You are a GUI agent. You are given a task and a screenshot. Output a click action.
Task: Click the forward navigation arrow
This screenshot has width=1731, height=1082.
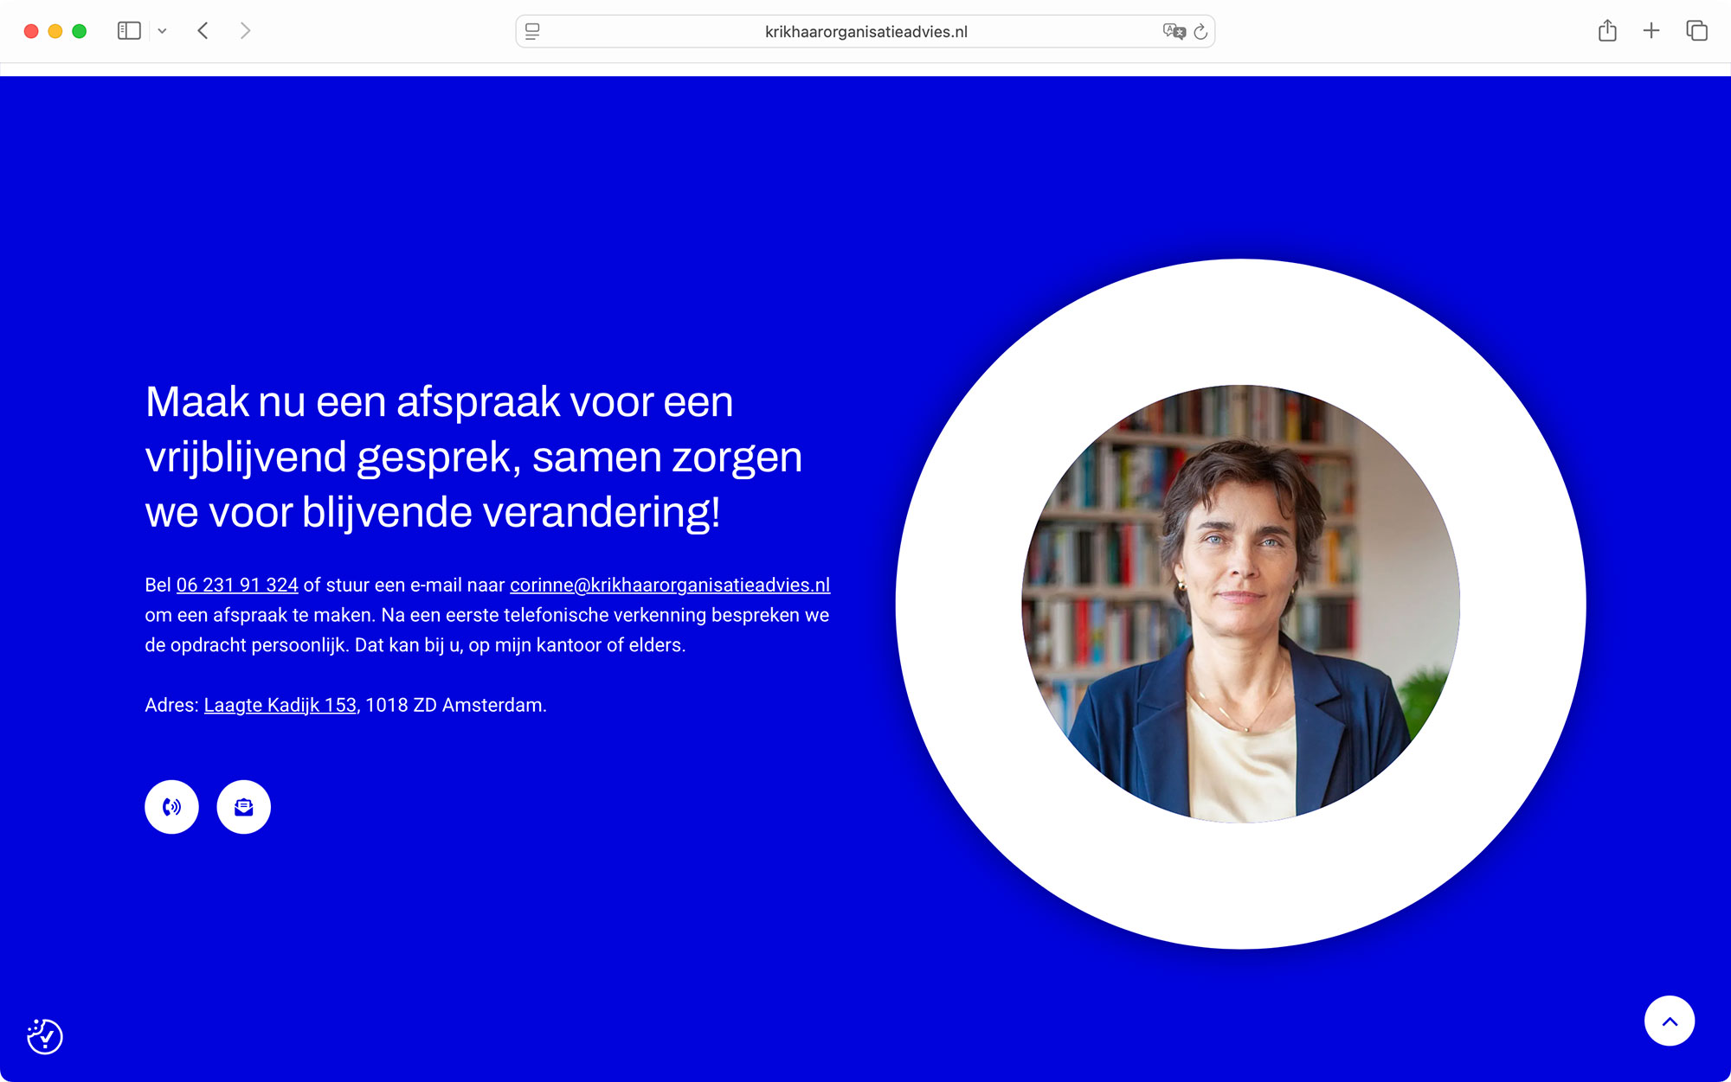(x=245, y=29)
